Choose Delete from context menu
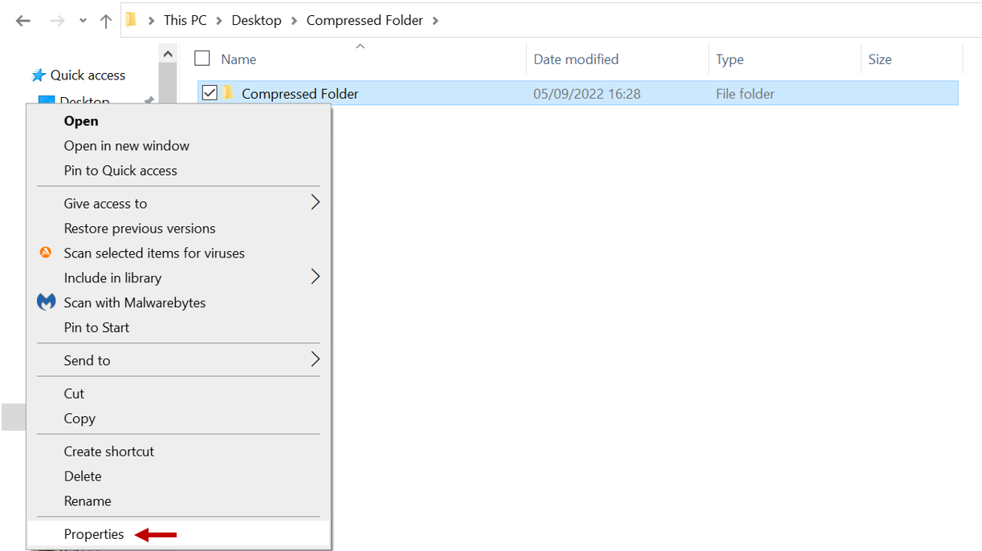This screenshot has height=551, width=982. click(x=178, y=476)
